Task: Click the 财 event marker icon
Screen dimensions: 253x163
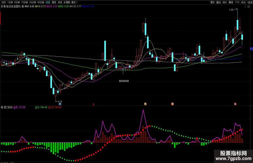Action: (x=60, y=104)
